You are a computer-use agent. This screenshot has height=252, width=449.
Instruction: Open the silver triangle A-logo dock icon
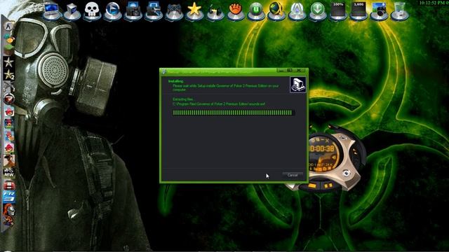point(297,11)
